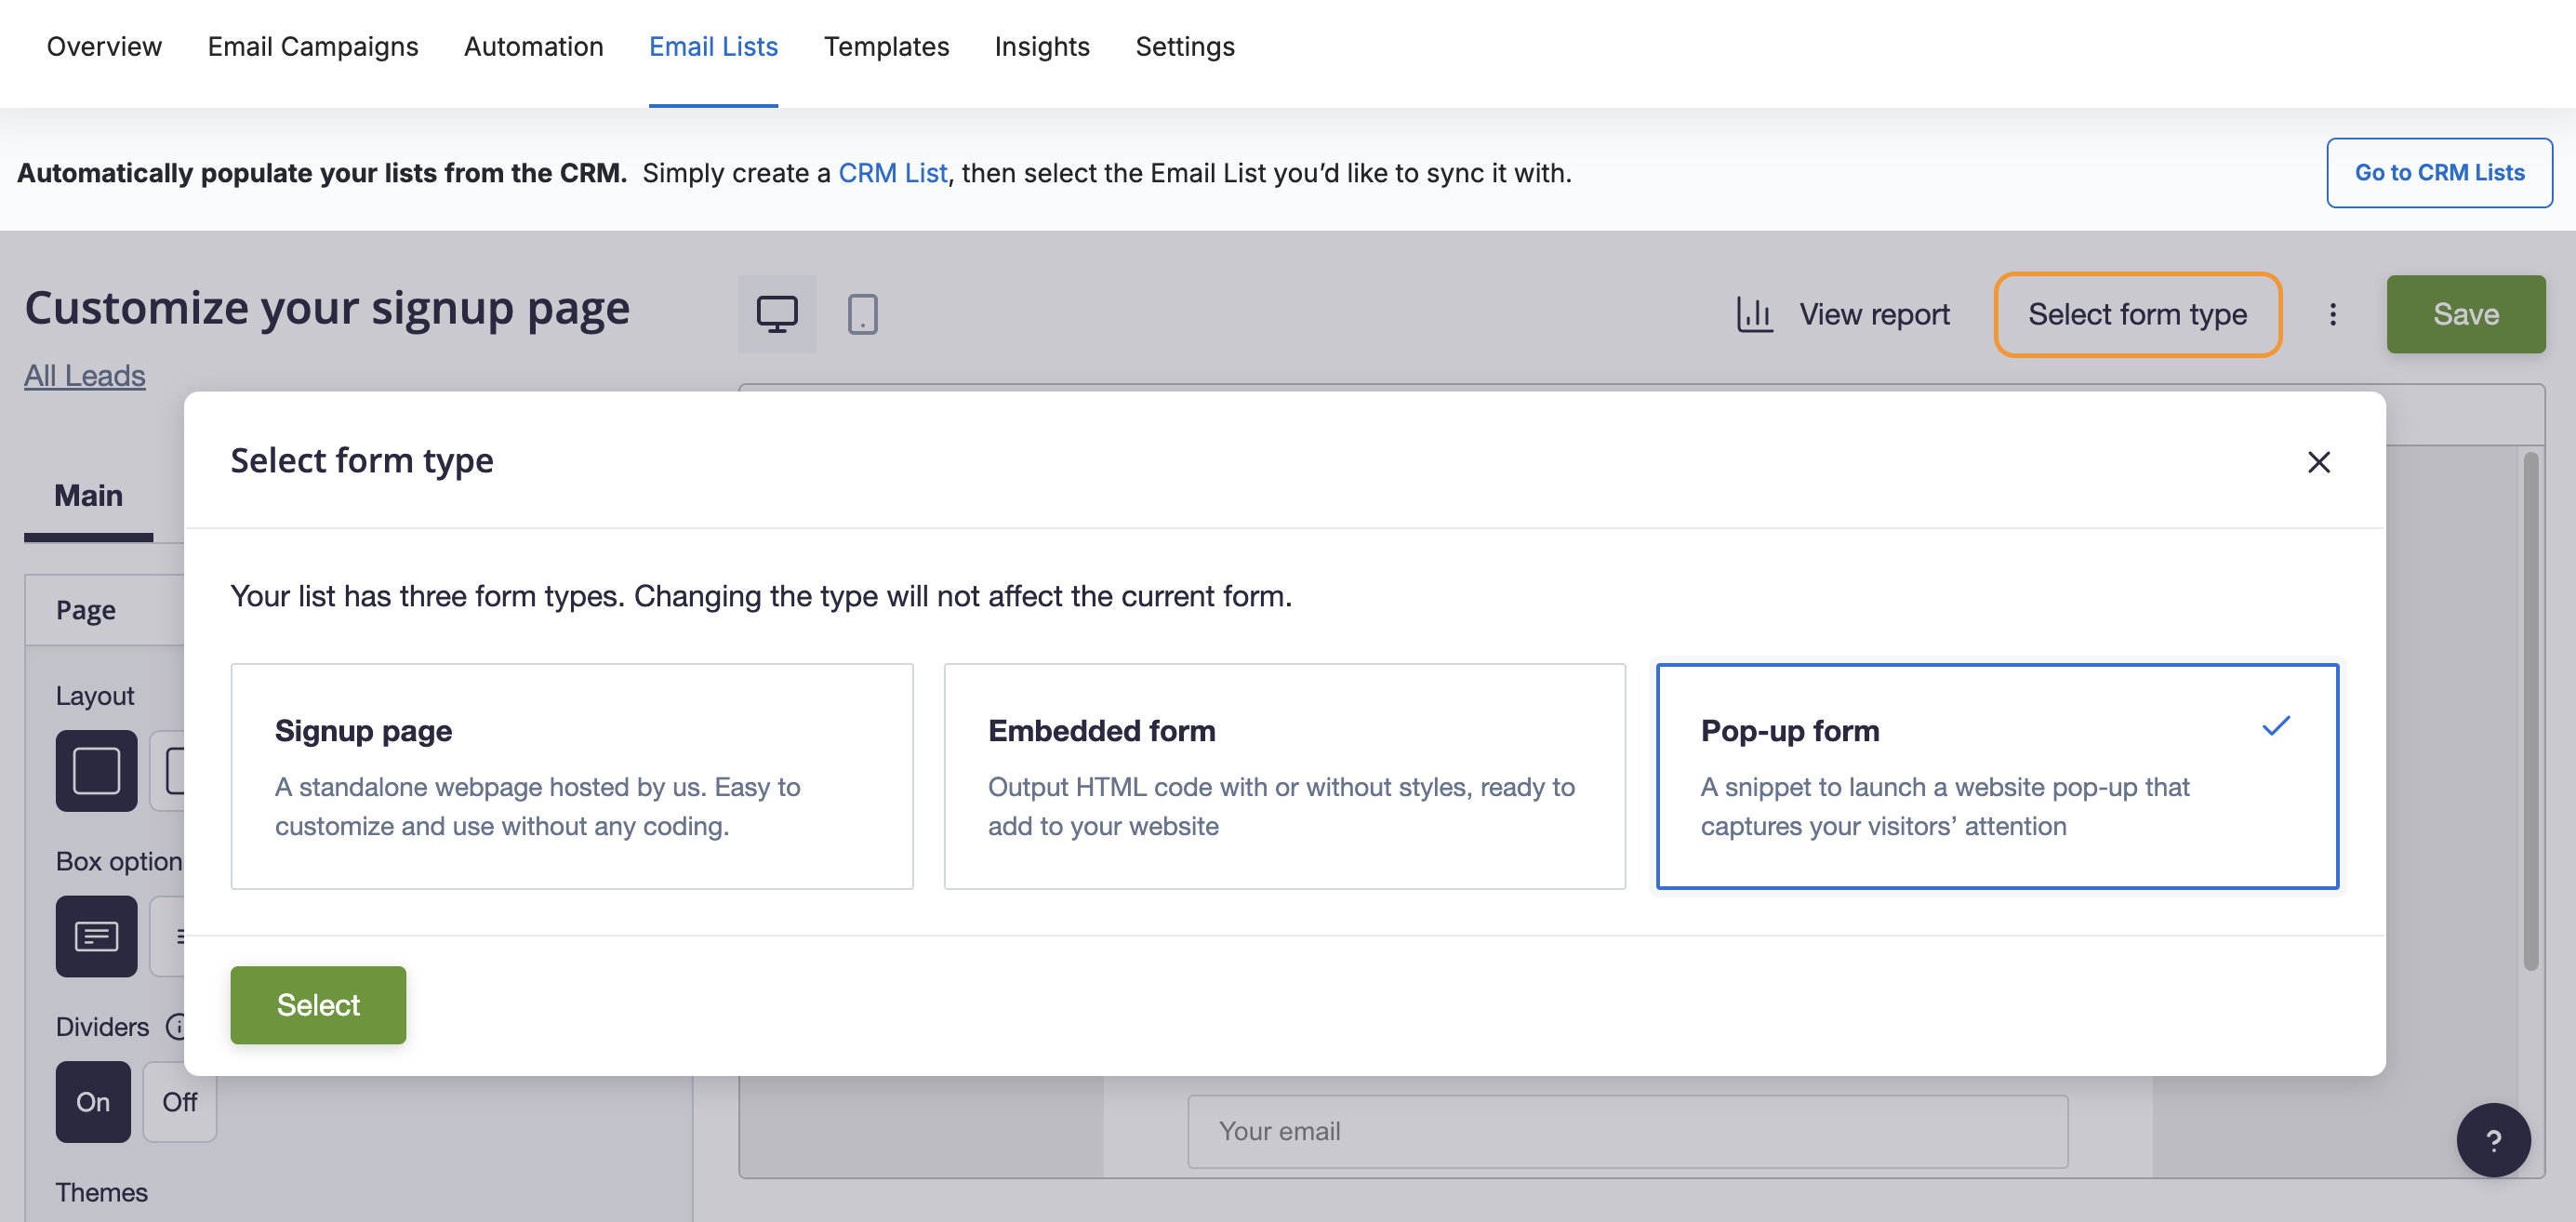Image resolution: width=2576 pixels, height=1222 pixels.
Task: Choose the Pop-up form option card
Action: [1996, 775]
